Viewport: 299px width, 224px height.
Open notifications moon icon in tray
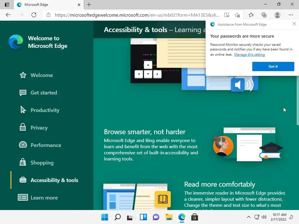(291, 217)
